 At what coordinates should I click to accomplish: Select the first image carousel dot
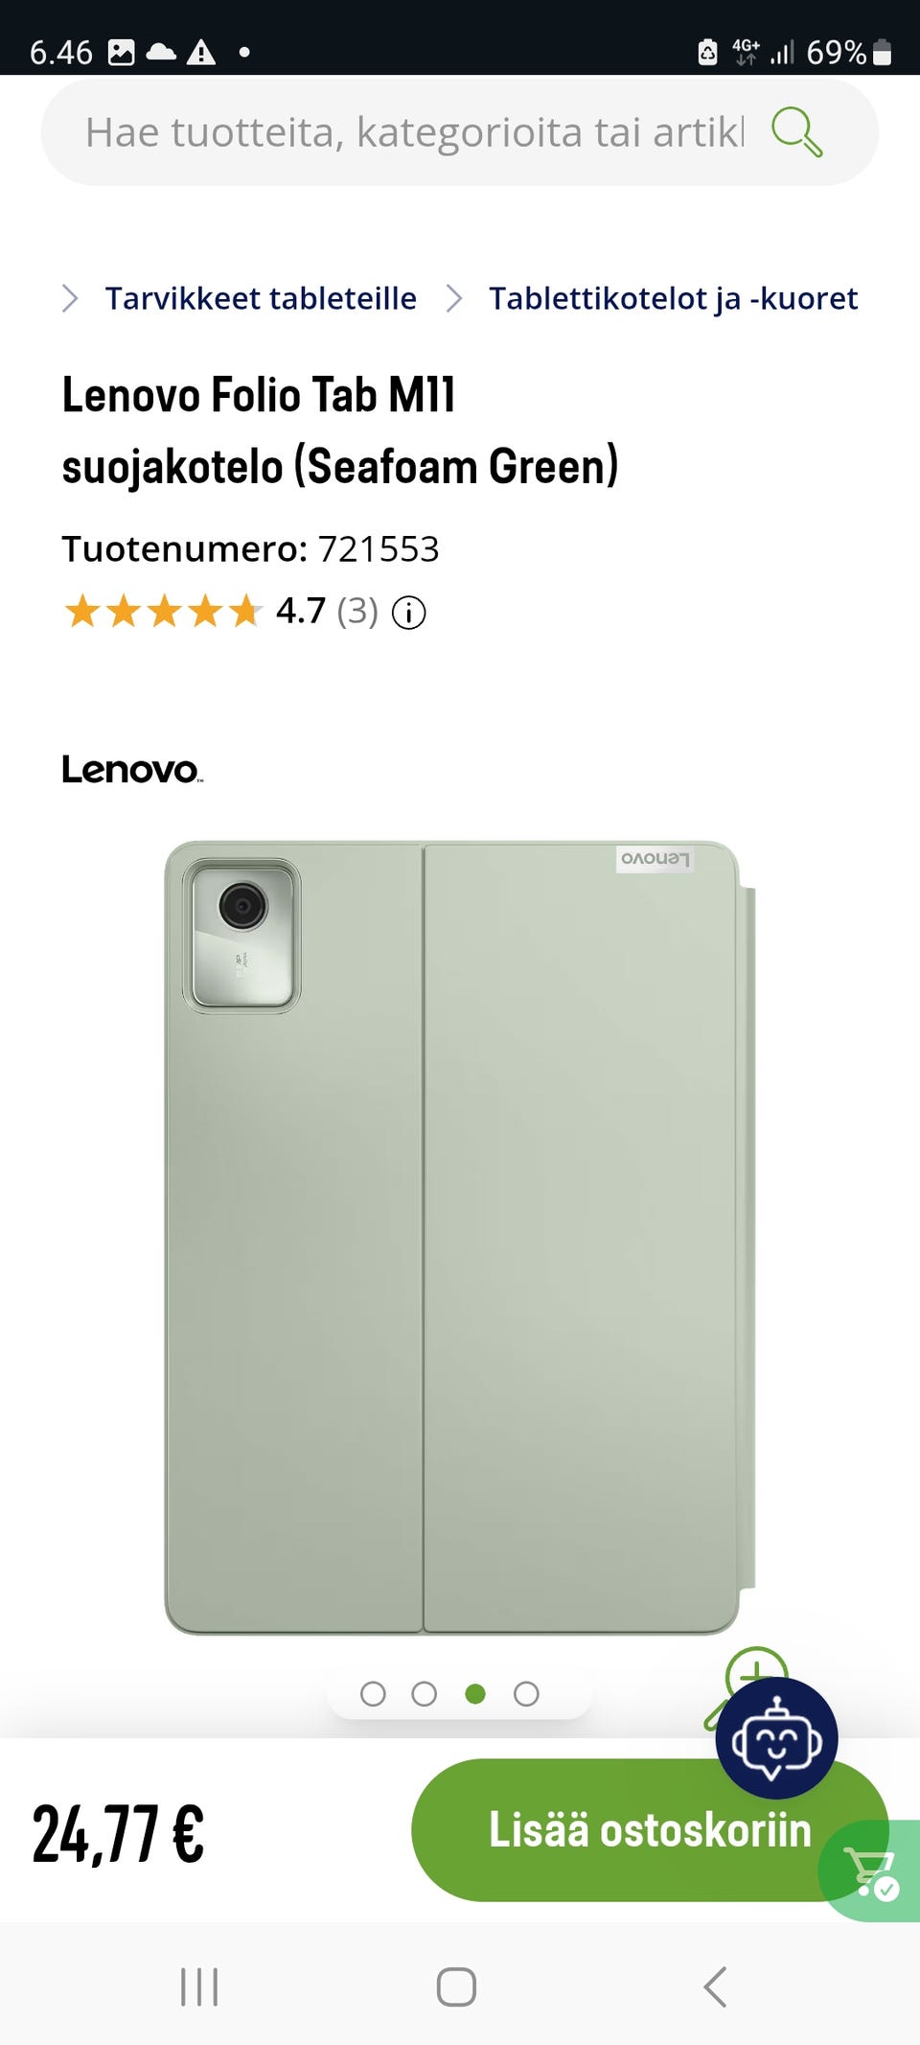pos(373,1694)
